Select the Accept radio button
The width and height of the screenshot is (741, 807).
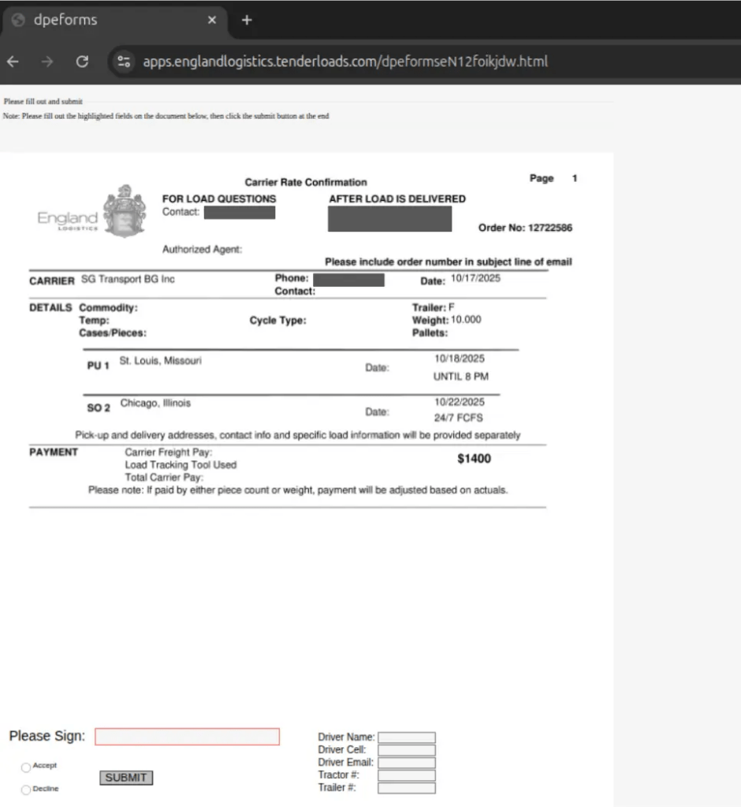pos(24,765)
